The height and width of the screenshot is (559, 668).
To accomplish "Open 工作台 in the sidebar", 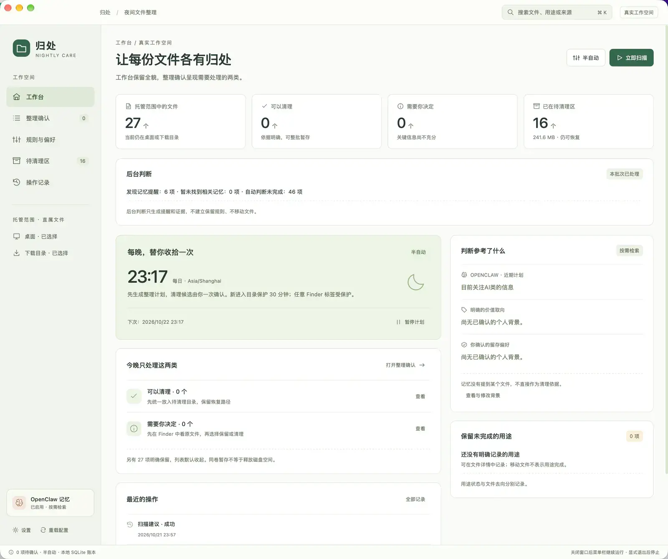I will pos(50,97).
